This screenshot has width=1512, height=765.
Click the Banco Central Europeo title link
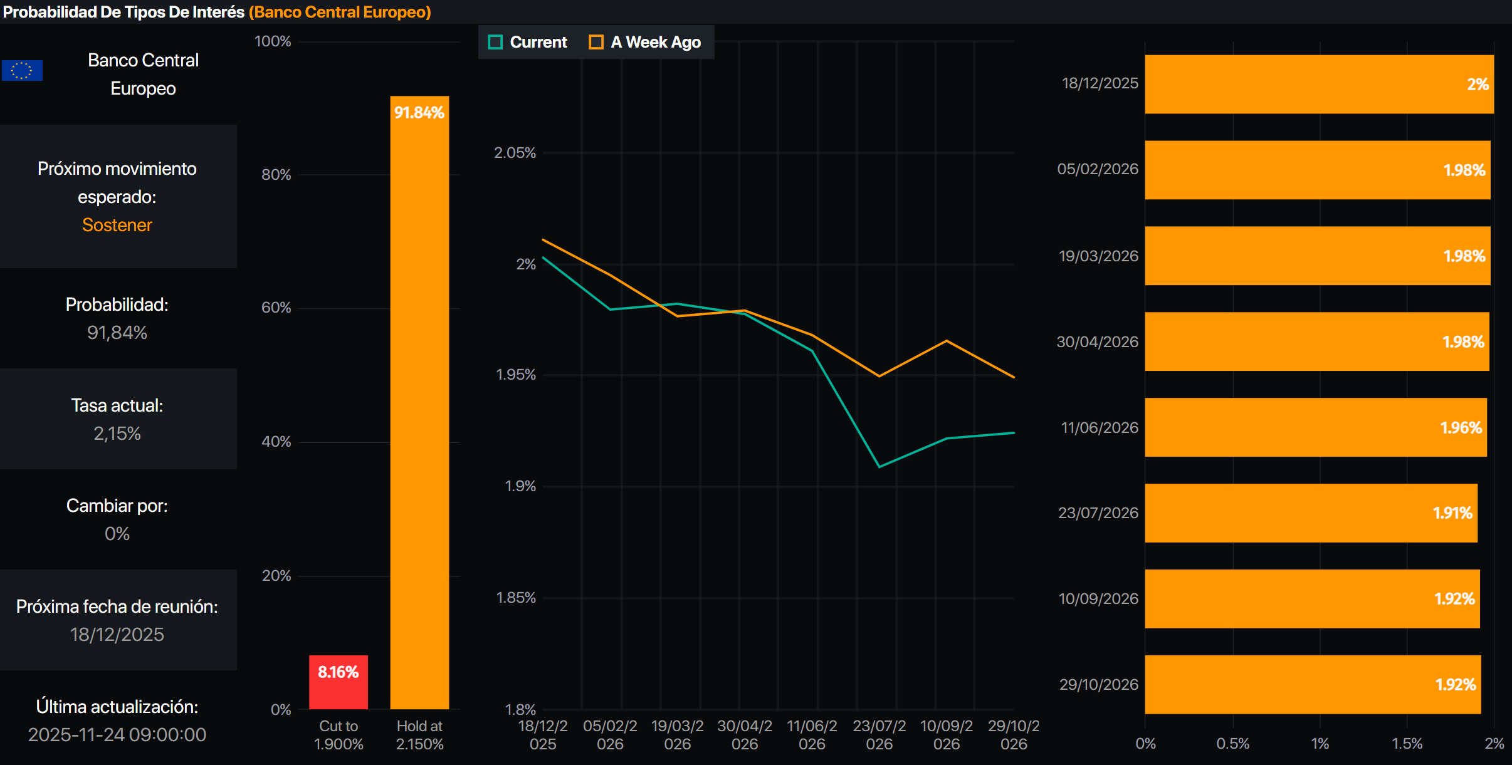pyautogui.click(x=340, y=12)
